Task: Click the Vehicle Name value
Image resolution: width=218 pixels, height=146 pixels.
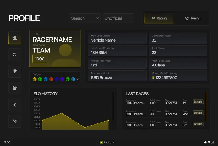Action: click(x=103, y=40)
